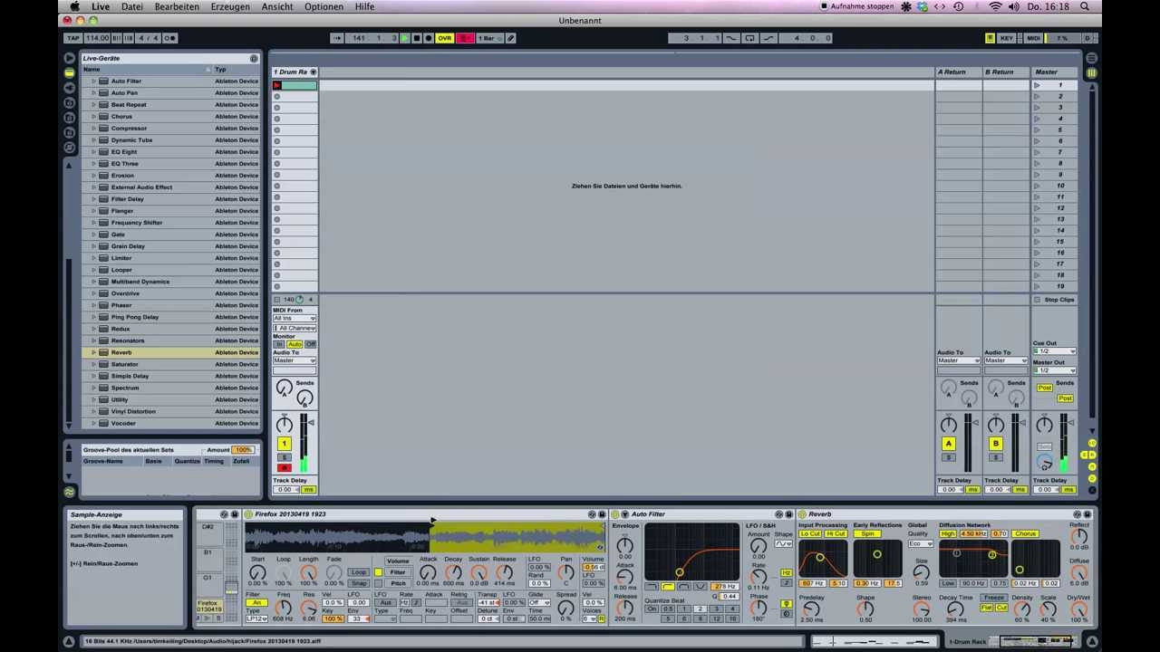Select the highpass filter shape icon
This screenshot has height=652, width=1160.
(x=667, y=587)
